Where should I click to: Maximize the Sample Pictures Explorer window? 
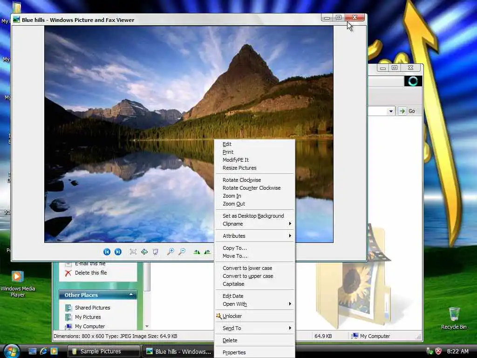[x=395, y=68]
